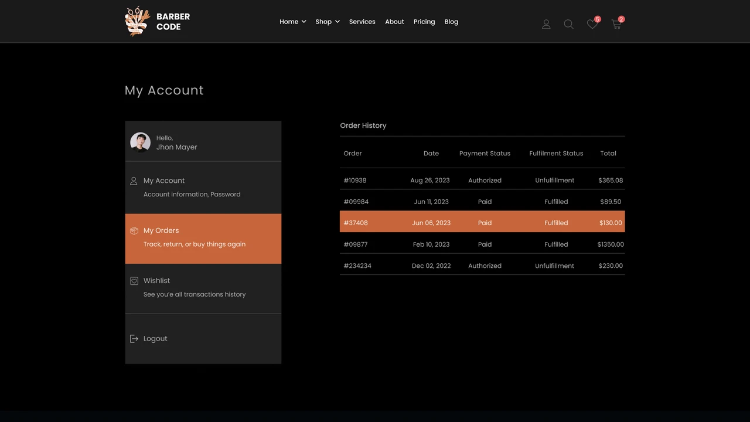Viewport: 750px width, 422px height.
Task: Click Paid status of order #09984
Action: [485, 202]
